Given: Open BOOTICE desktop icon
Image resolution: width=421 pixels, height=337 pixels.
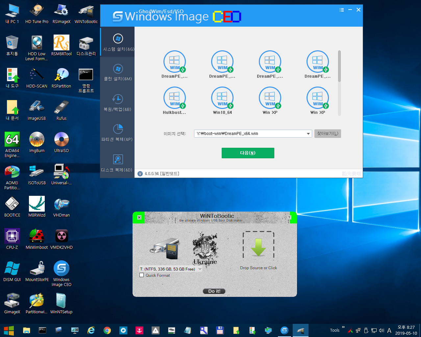Looking at the screenshot, I should 12,207.
